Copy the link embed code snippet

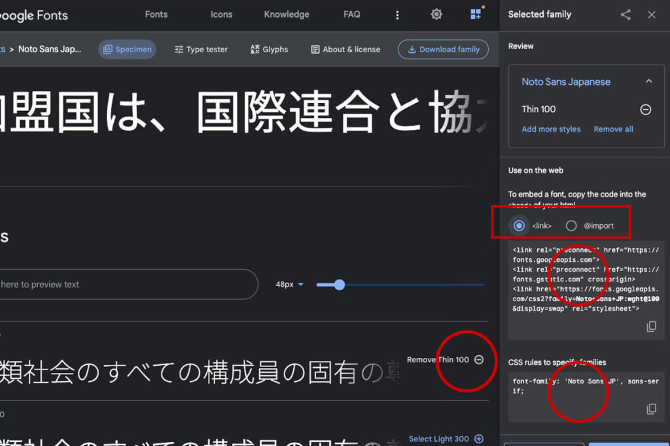(x=651, y=327)
